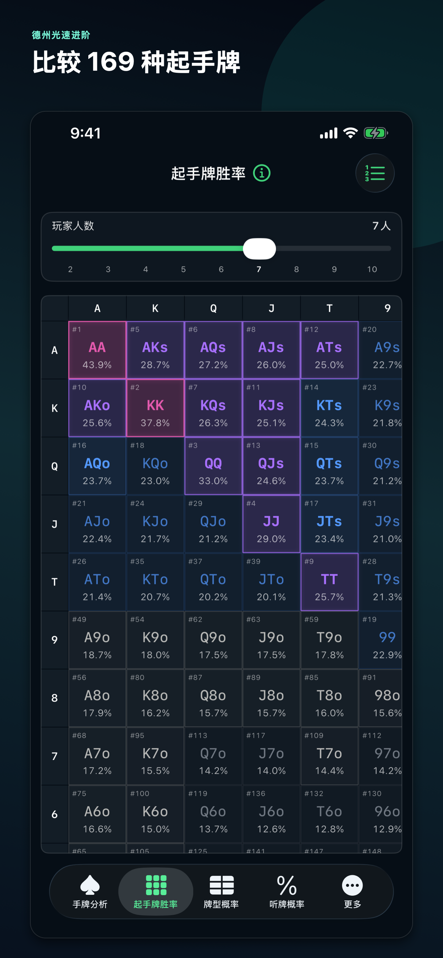Click the A6o 16.6% cell
The height and width of the screenshot is (958, 443).
tap(97, 814)
